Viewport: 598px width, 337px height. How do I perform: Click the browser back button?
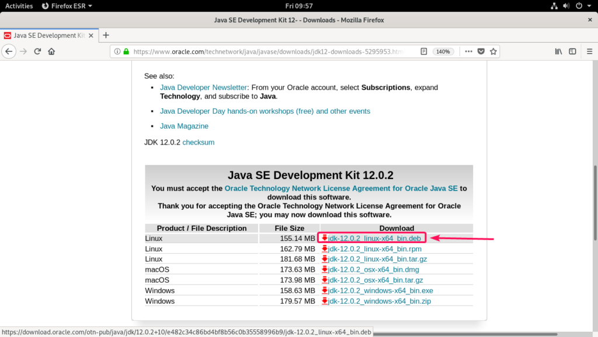click(9, 51)
